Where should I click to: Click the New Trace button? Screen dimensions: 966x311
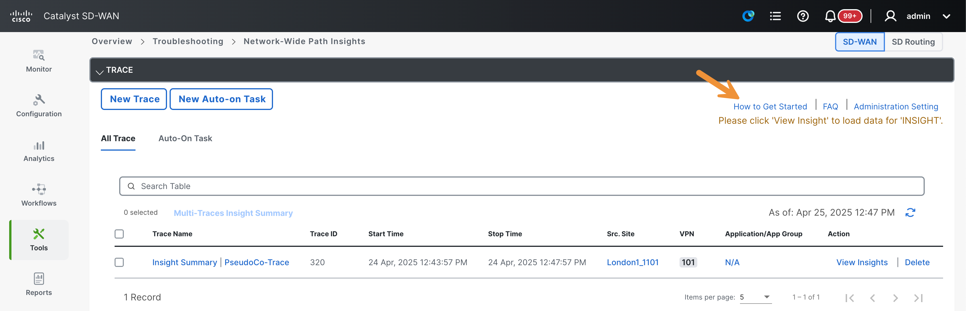tap(134, 99)
